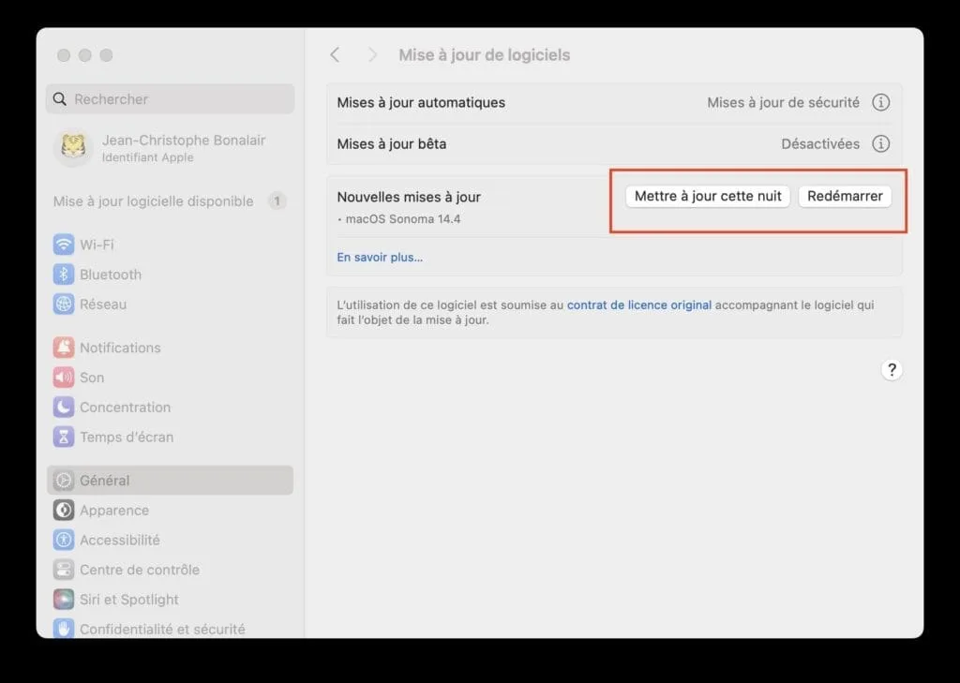Open info for Mises à jour bêta
Viewport: 960px width, 683px height.
coord(880,143)
